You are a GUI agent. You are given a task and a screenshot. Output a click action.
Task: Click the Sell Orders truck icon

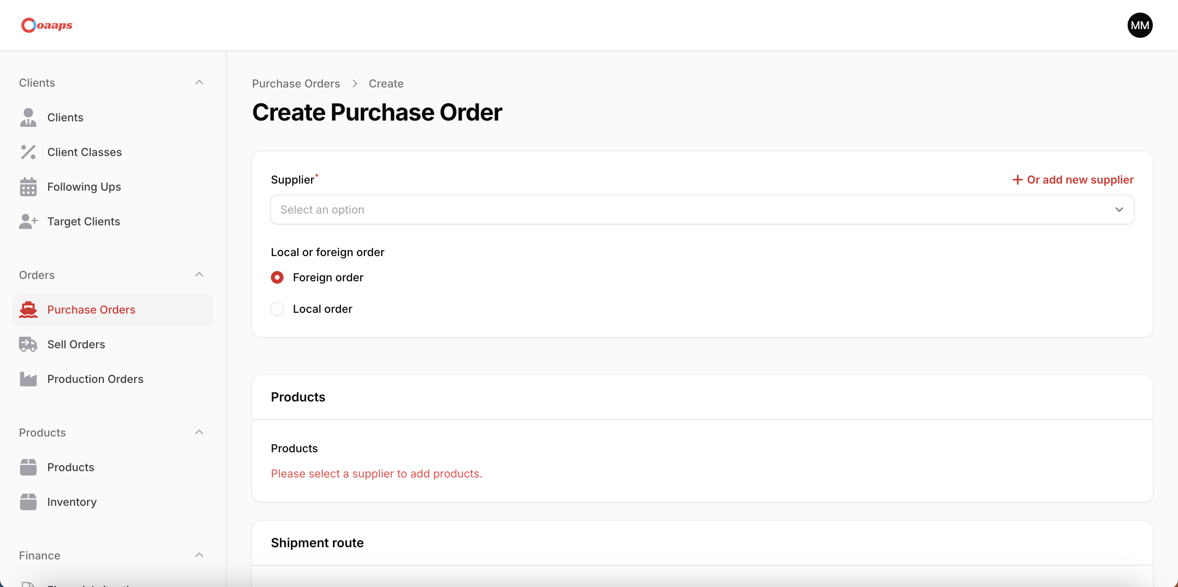28,344
